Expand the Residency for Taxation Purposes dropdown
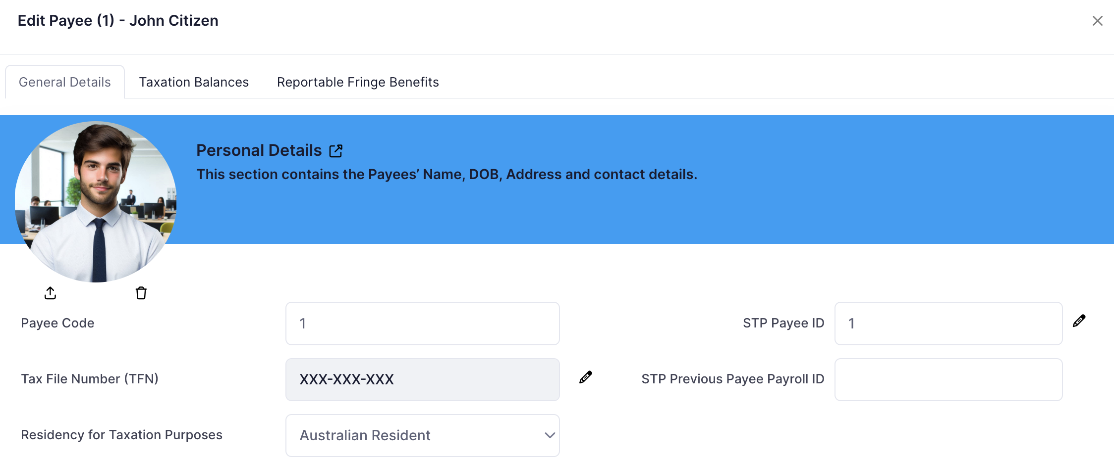The image size is (1114, 463). [423, 435]
